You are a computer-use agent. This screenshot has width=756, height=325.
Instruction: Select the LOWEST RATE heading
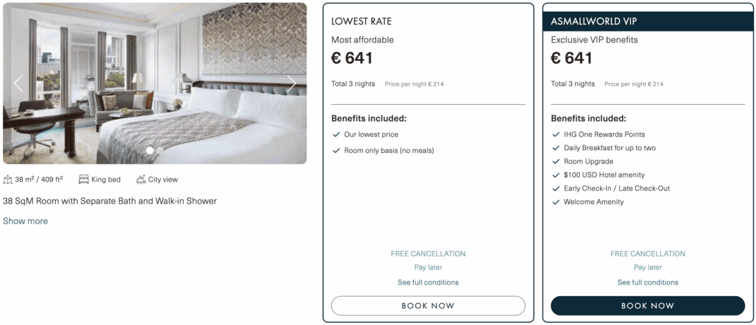click(x=362, y=21)
